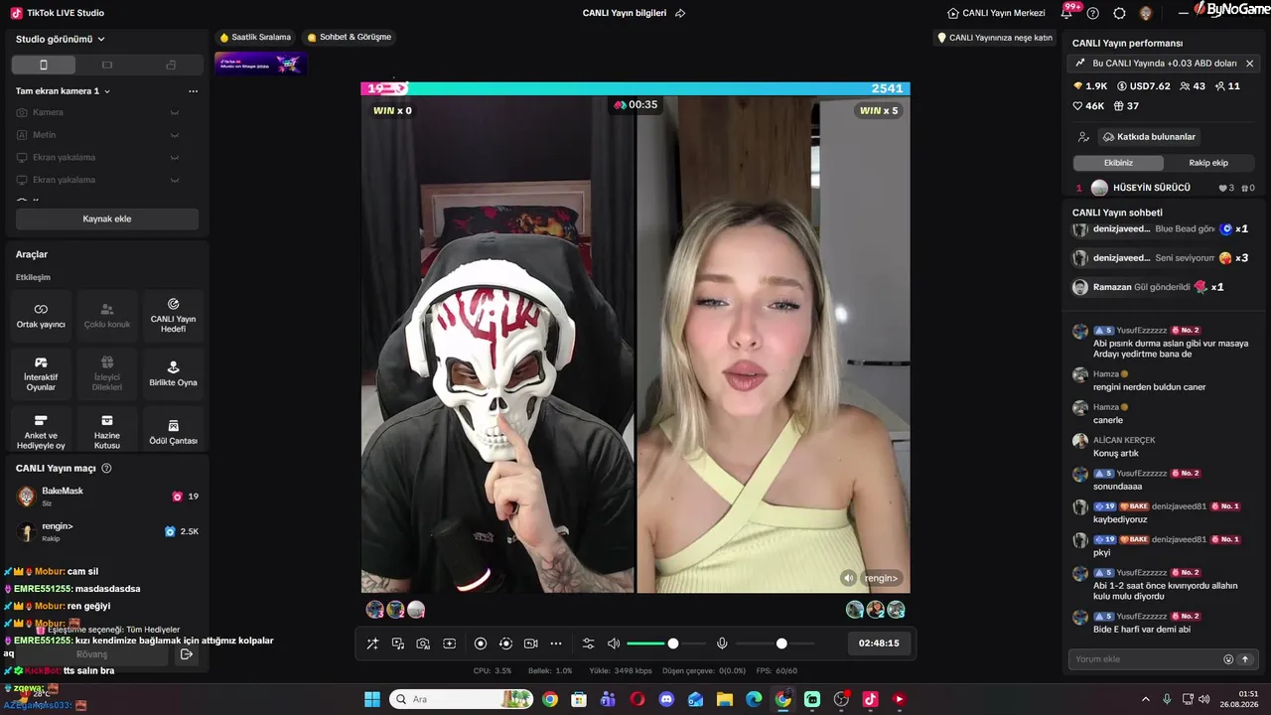Open Anket ve Hediyeyle oy tool
This screenshot has height=715, width=1271.
41,429
